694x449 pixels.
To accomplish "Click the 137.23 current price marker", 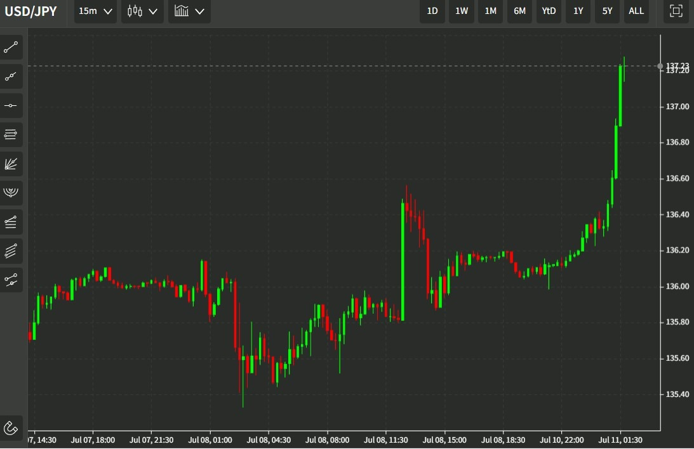I will 677,66.
